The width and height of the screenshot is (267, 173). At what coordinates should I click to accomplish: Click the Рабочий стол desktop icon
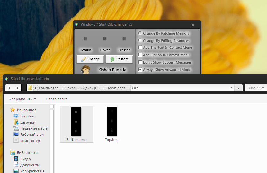point(16,134)
